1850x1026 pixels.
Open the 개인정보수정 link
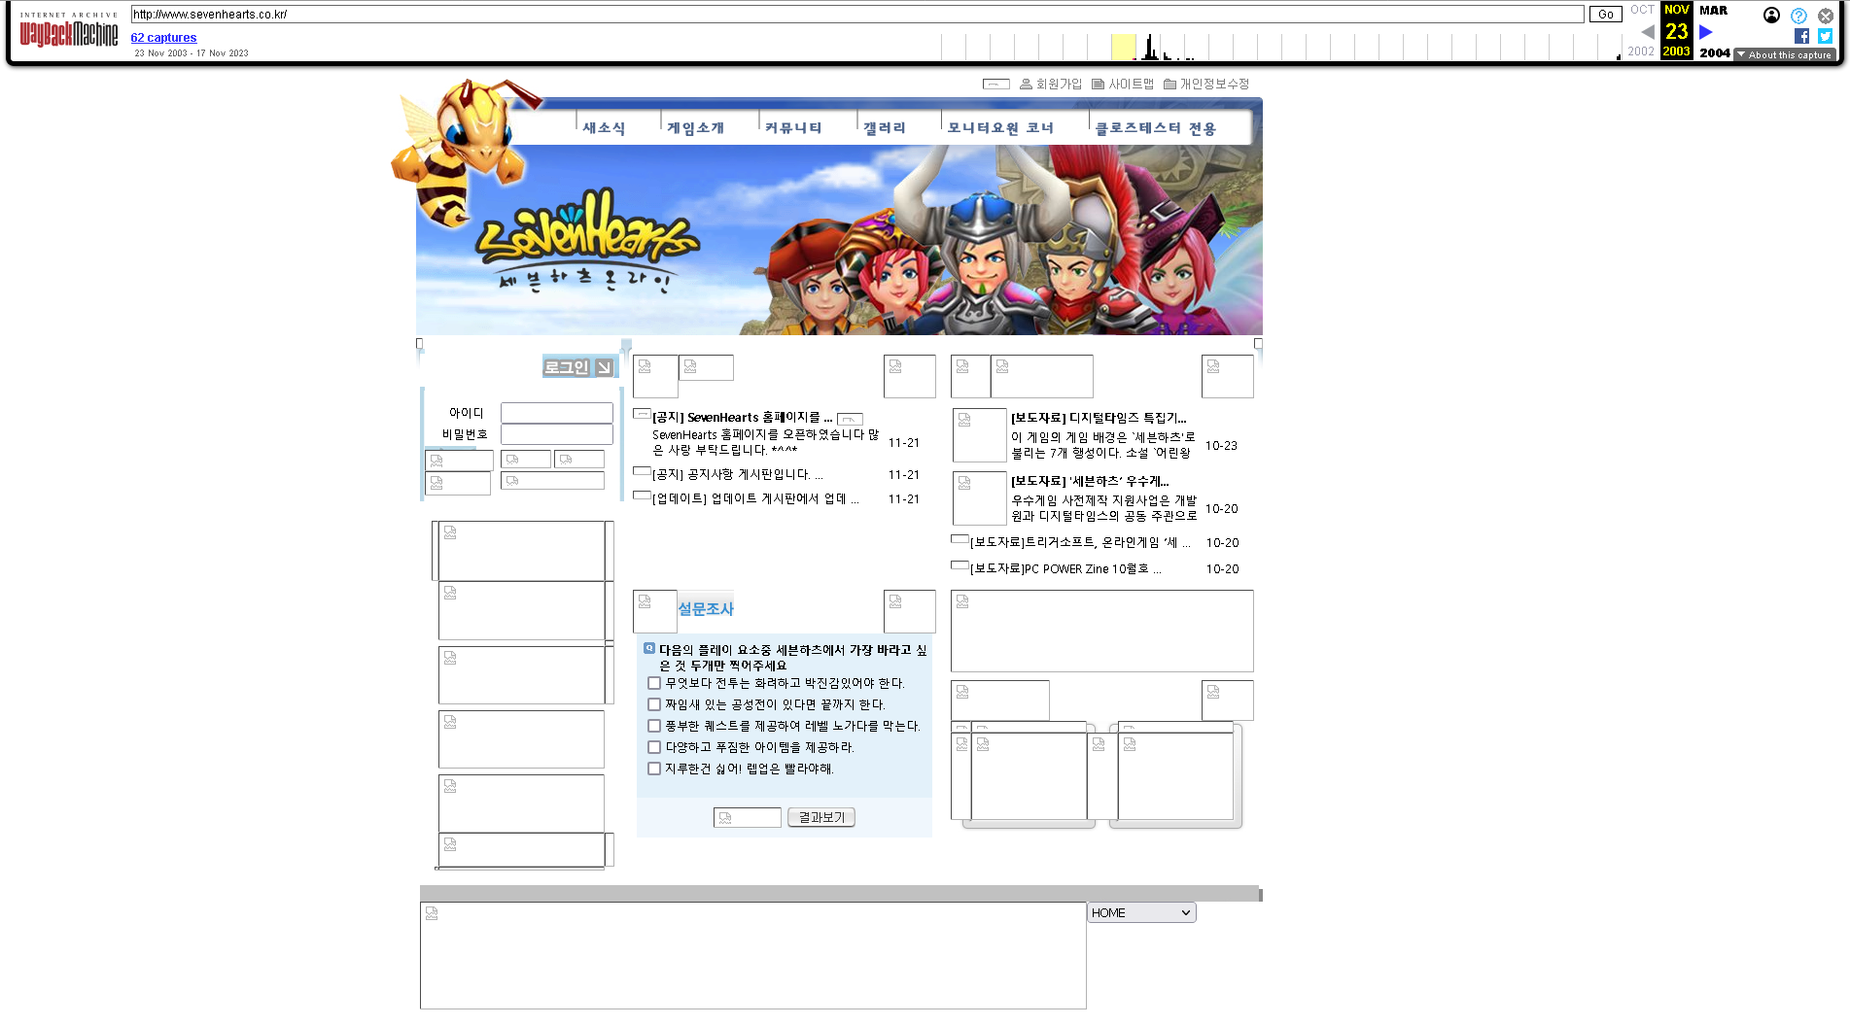click(1206, 85)
